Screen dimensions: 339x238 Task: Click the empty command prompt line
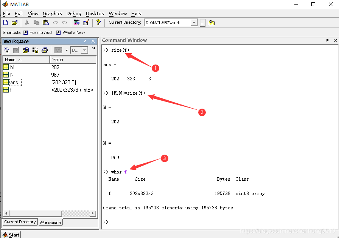(x=219, y=222)
